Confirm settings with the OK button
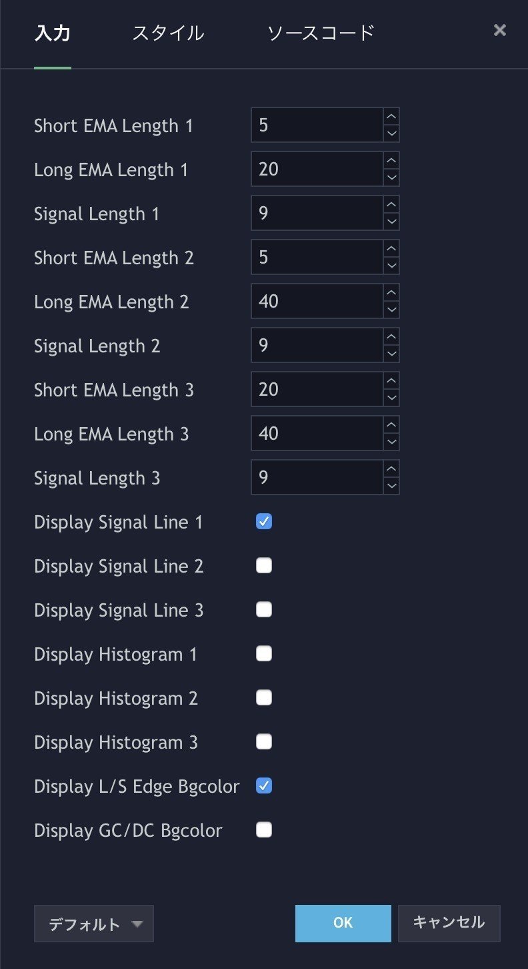Viewport: 528px width, 969px height. [x=343, y=923]
